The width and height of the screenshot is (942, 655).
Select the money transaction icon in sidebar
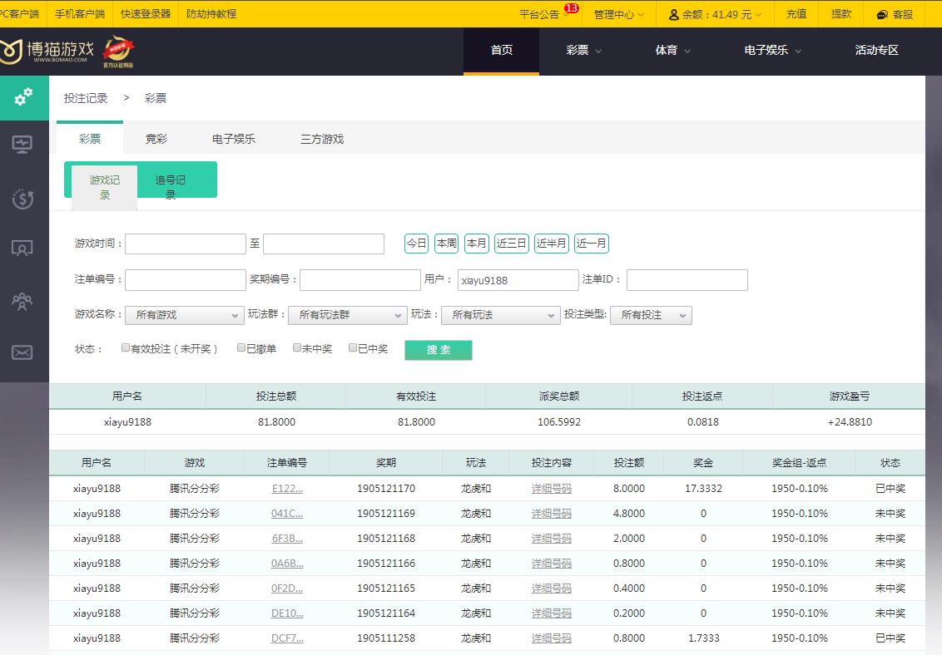click(x=24, y=199)
